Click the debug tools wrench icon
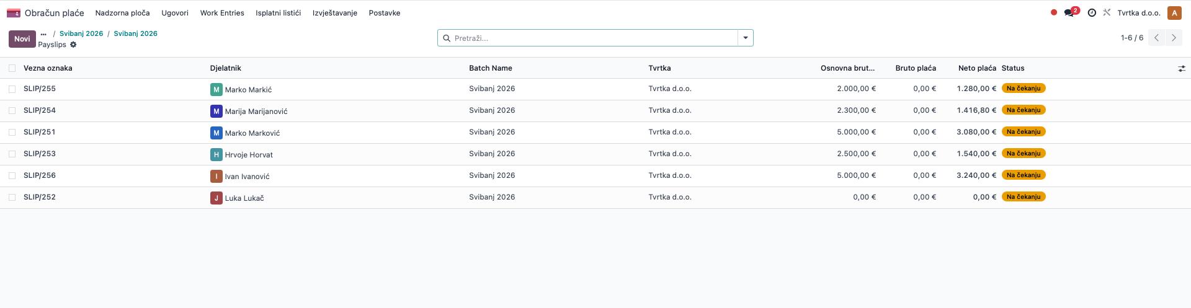This screenshot has height=308, width=1191. tap(1107, 12)
